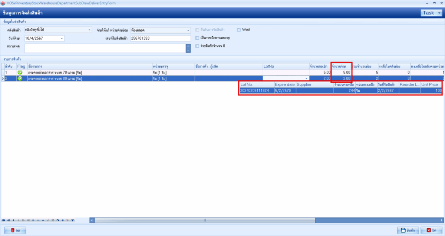Open วันที่จ่าย date picker dropdown

[x=62, y=38]
